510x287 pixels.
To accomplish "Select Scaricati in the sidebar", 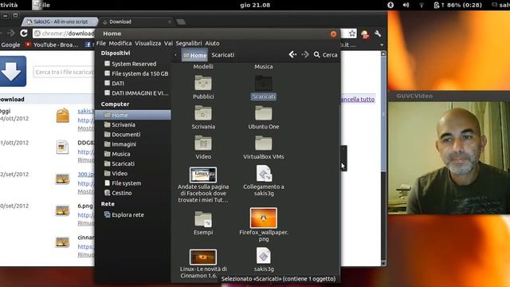I will 133,163.
